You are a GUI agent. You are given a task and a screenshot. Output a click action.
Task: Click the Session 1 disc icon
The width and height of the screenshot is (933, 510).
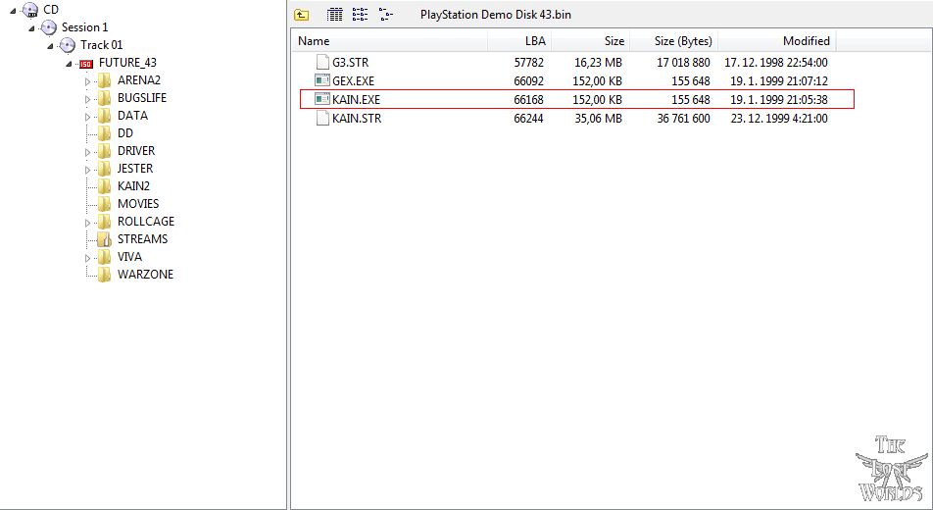click(x=48, y=27)
